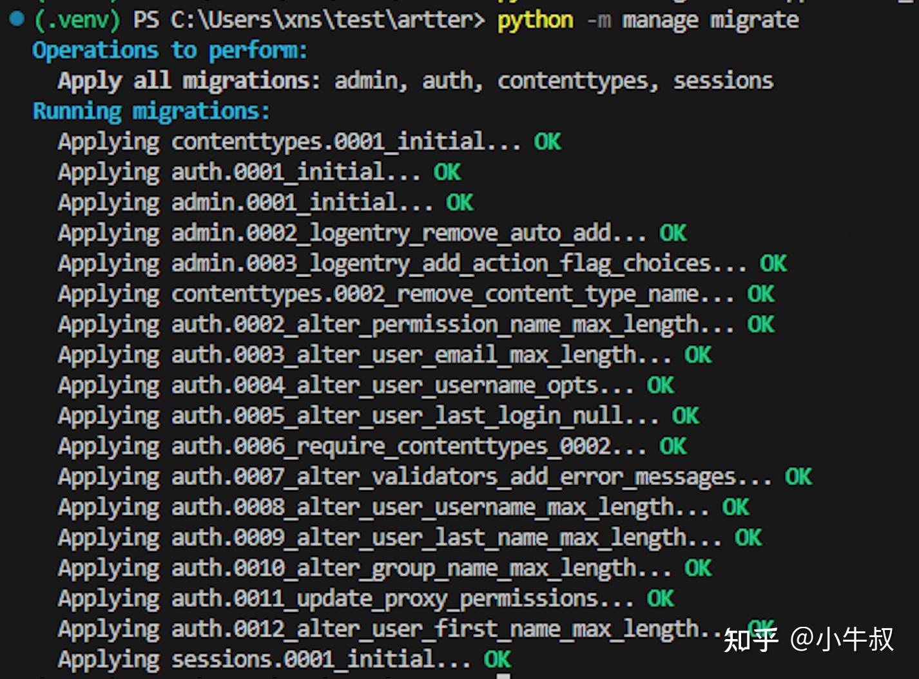Click the OK beside auth.0006_require_contenttypes_0002
Screen dimensions: 919x679
(675, 446)
